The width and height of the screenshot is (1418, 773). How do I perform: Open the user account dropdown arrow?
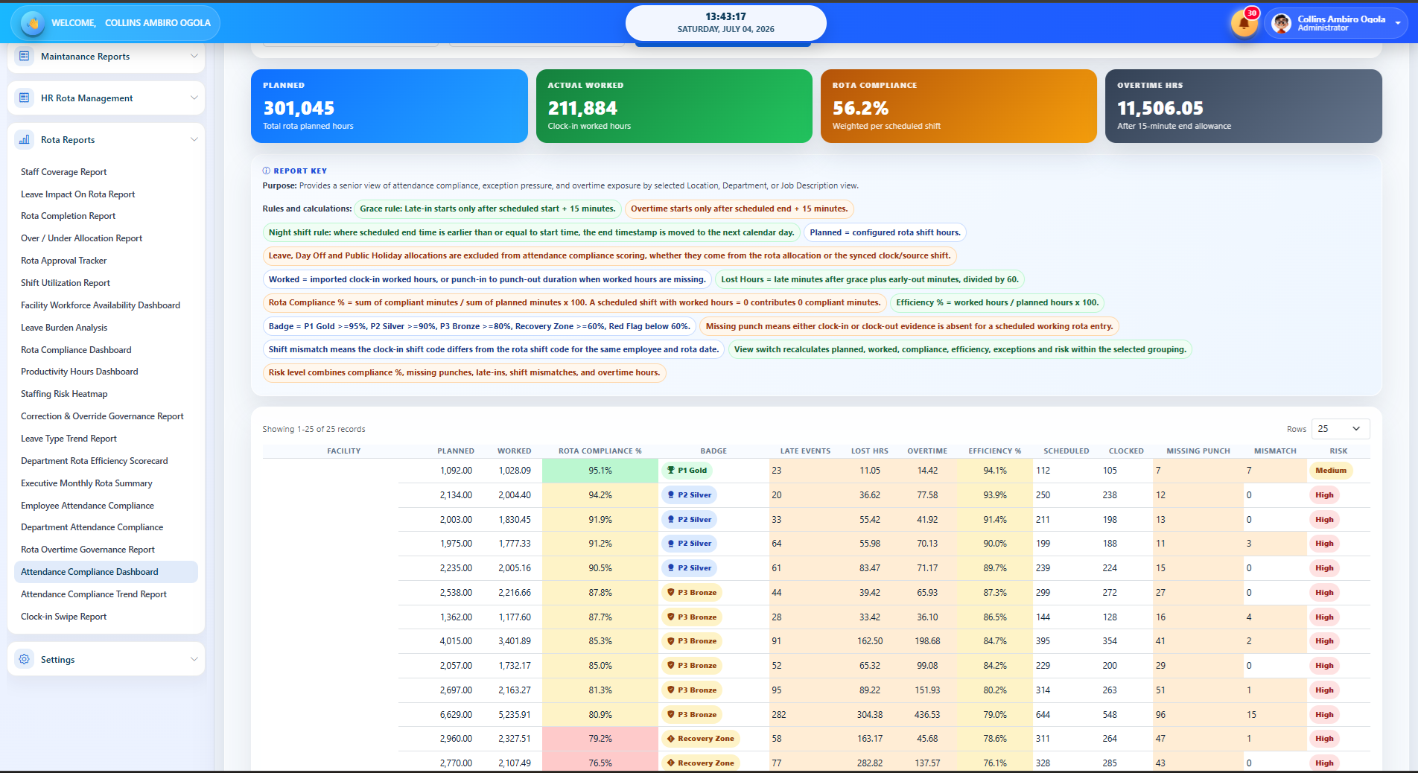(x=1397, y=23)
